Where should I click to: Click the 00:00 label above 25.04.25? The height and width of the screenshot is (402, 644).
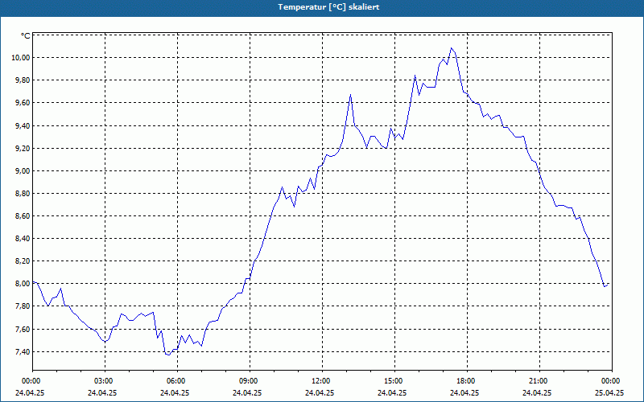point(612,380)
